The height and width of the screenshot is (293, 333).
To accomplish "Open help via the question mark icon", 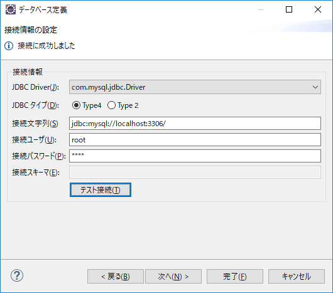I will click(x=17, y=275).
